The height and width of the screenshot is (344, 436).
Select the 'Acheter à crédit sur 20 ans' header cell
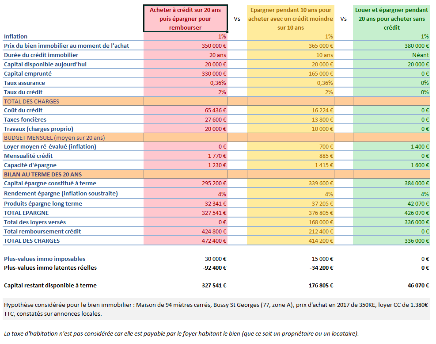point(185,19)
